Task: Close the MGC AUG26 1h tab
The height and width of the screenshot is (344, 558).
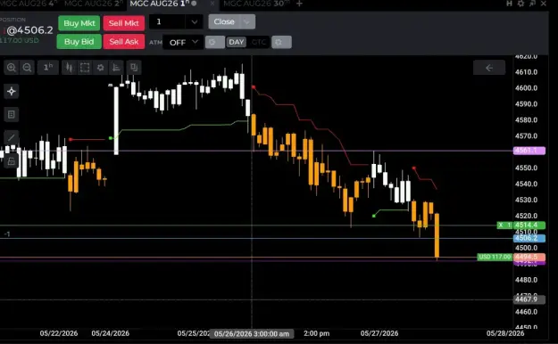Action: (212, 4)
